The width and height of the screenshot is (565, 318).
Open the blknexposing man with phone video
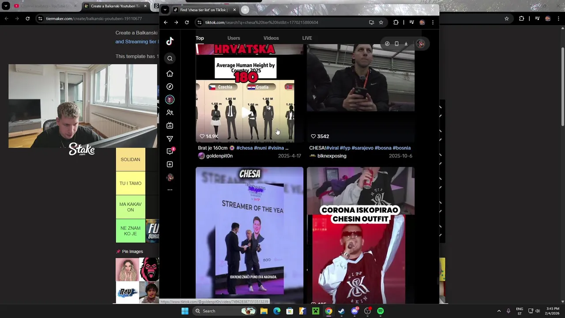pos(361,93)
